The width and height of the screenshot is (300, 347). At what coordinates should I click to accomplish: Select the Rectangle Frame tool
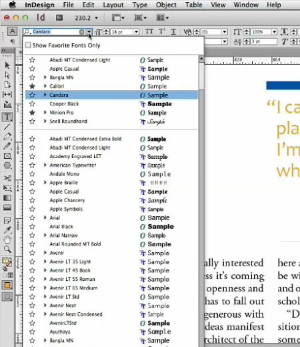[x=7, y=156]
